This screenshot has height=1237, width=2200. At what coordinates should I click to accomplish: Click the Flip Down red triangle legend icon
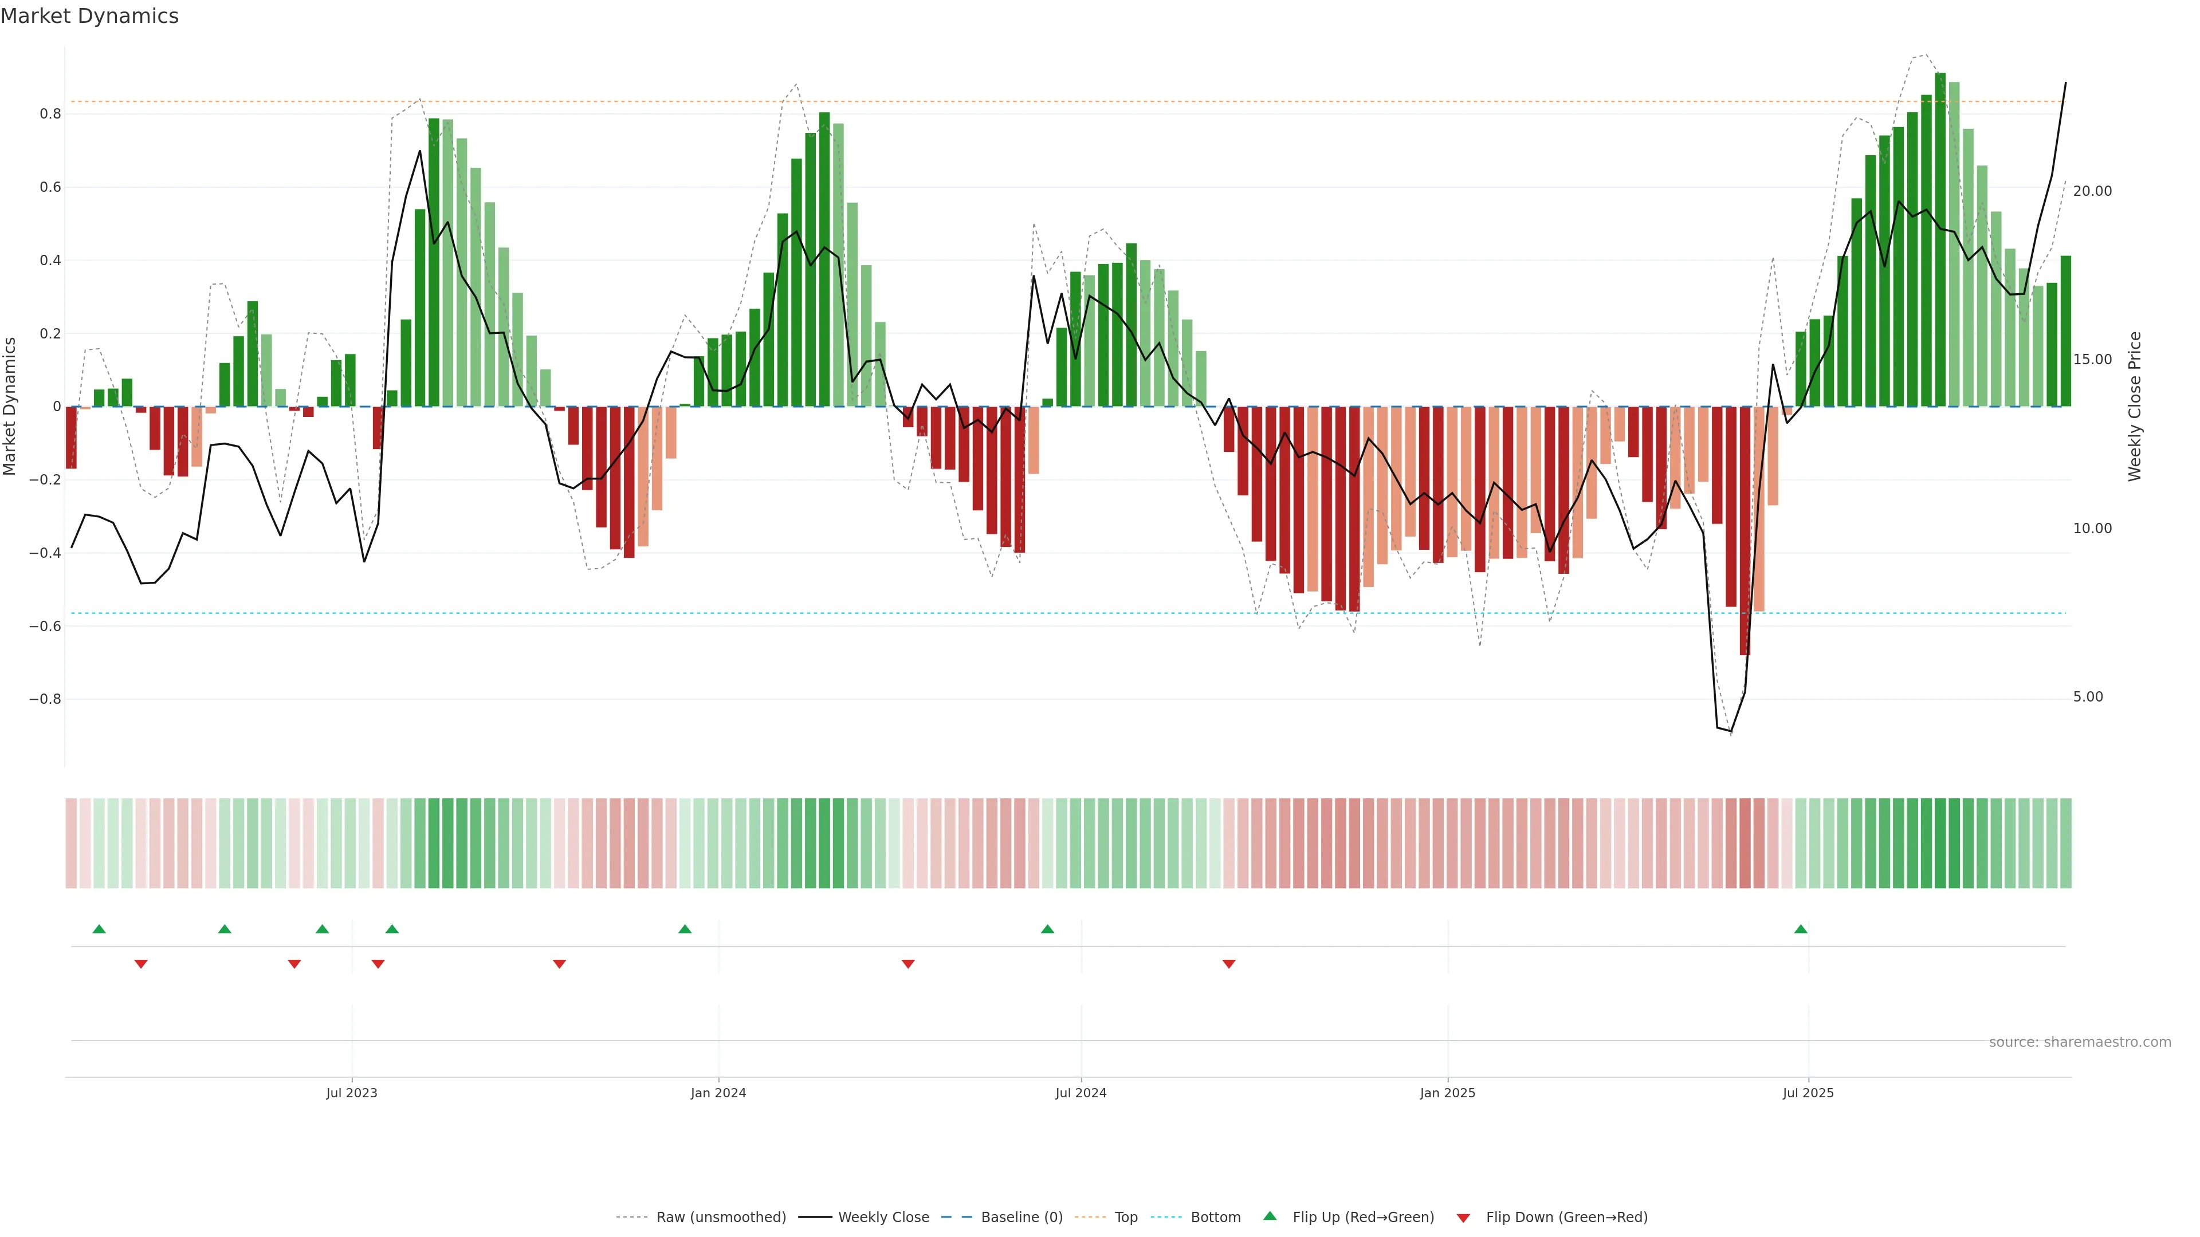[x=1463, y=1218]
